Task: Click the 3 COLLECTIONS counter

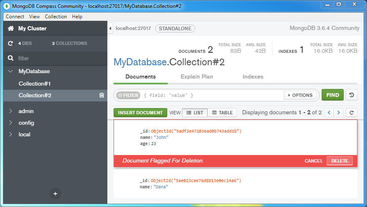Action: coord(69,43)
